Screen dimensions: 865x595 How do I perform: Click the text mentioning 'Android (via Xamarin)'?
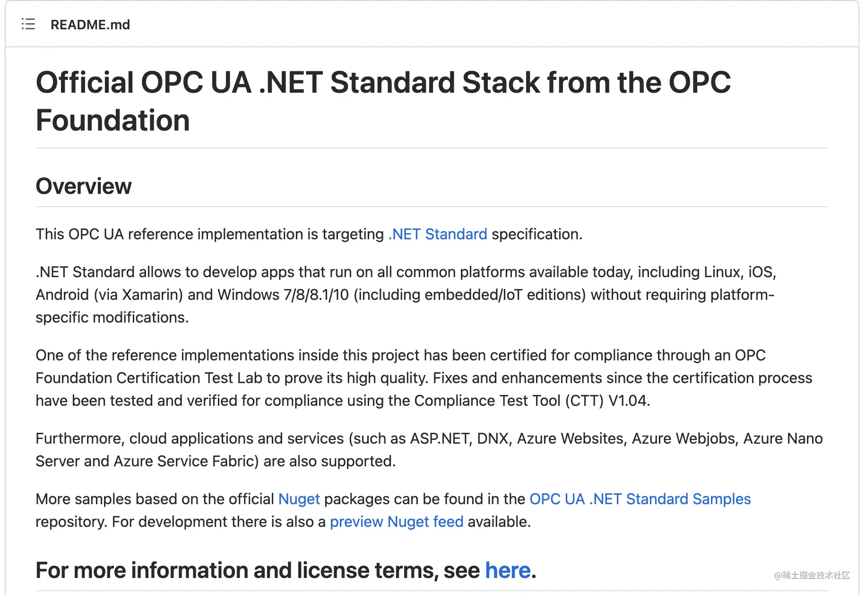coord(109,295)
